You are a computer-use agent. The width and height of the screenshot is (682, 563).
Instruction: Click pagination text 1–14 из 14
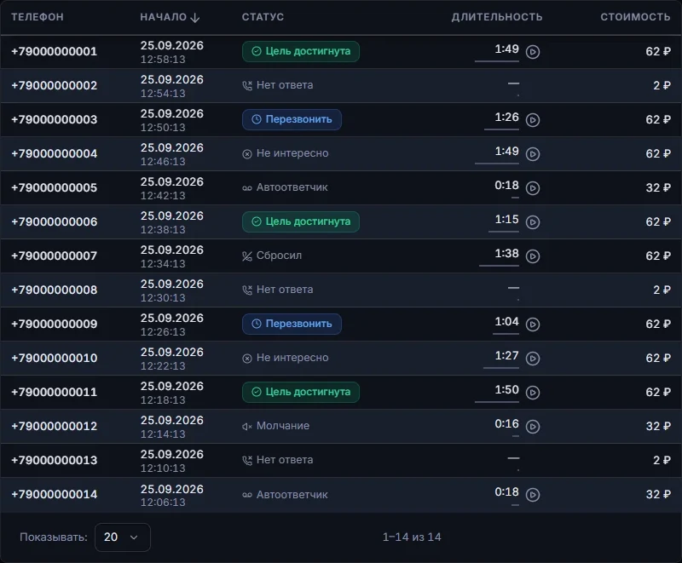click(412, 537)
